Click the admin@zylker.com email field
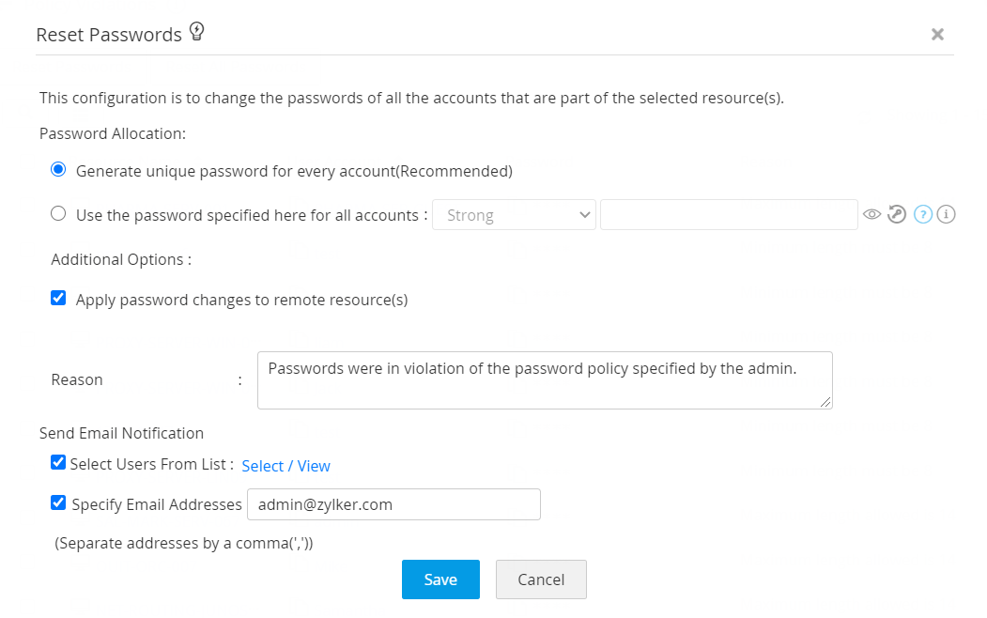 [x=393, y=504]
